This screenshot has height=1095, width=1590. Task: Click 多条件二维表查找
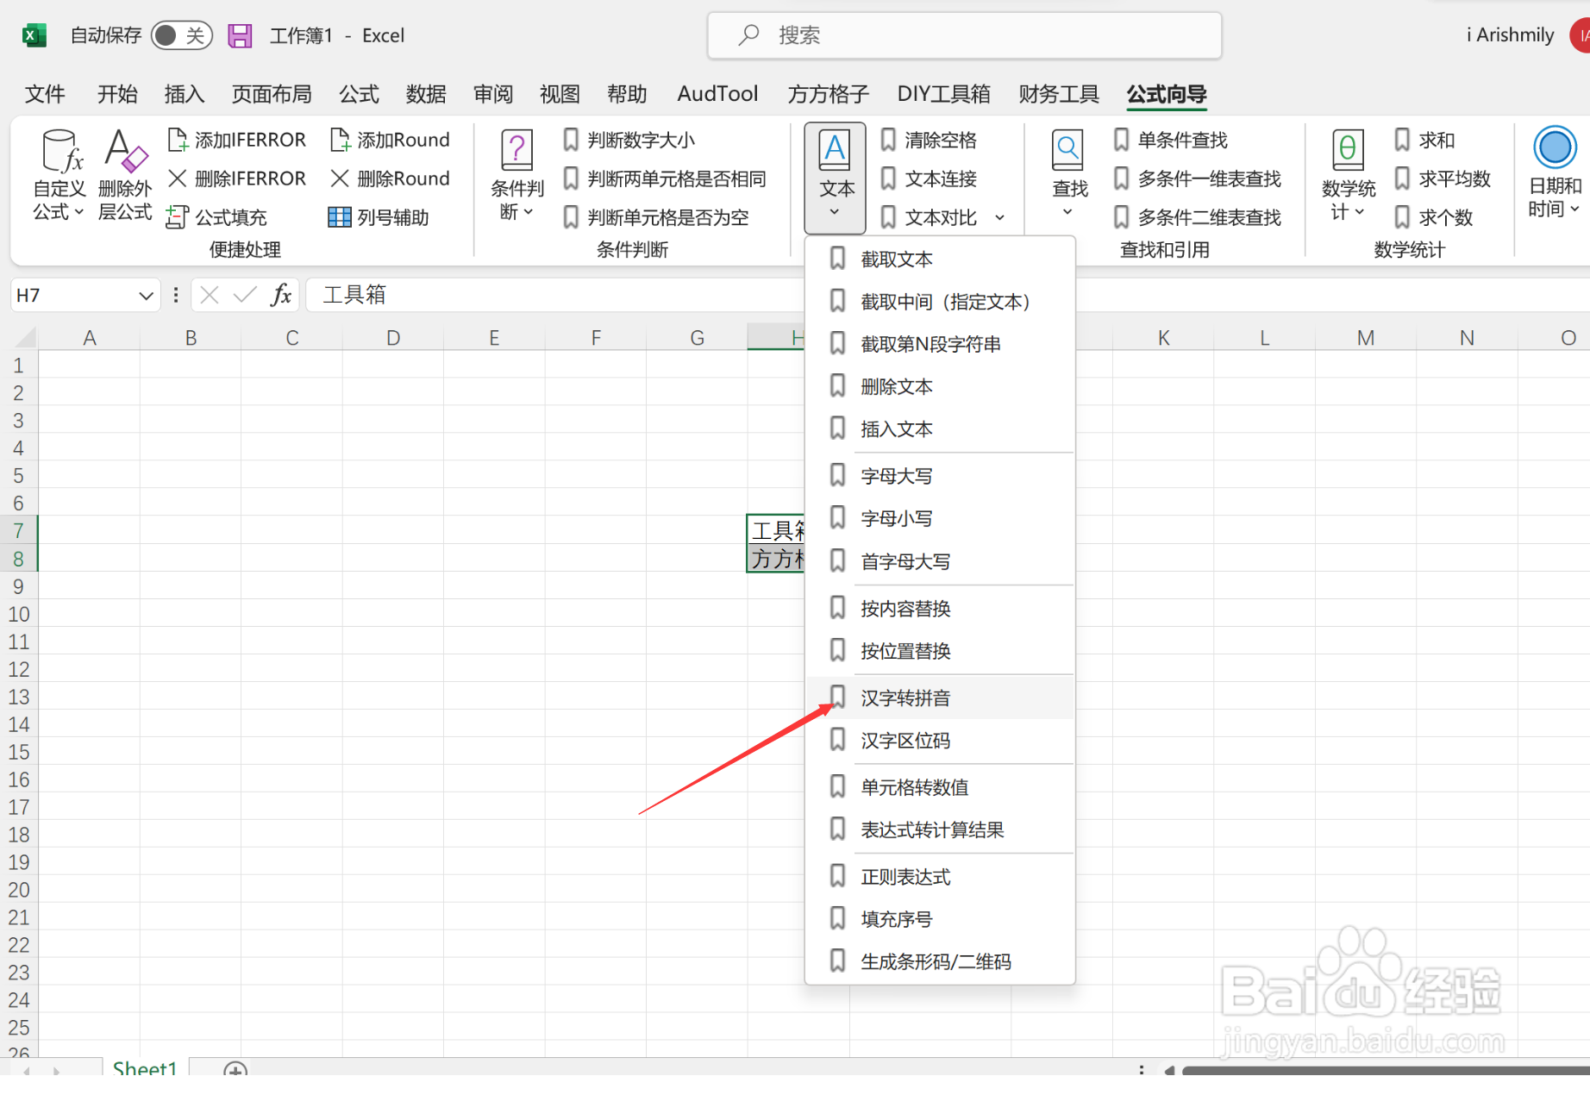tap(1197, 217)
